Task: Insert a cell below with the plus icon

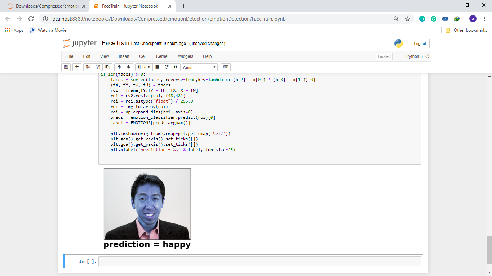Action: (x=77, y=67)
